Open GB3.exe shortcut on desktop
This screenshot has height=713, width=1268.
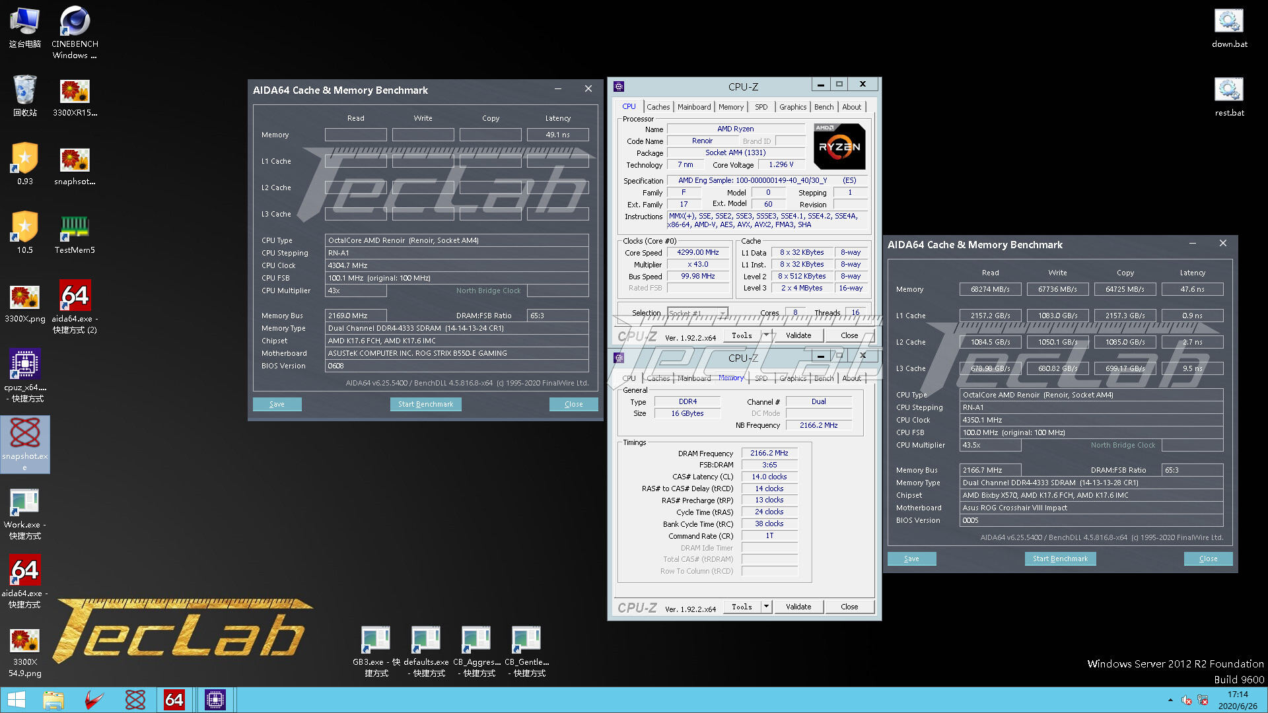(x=376, y=652)
